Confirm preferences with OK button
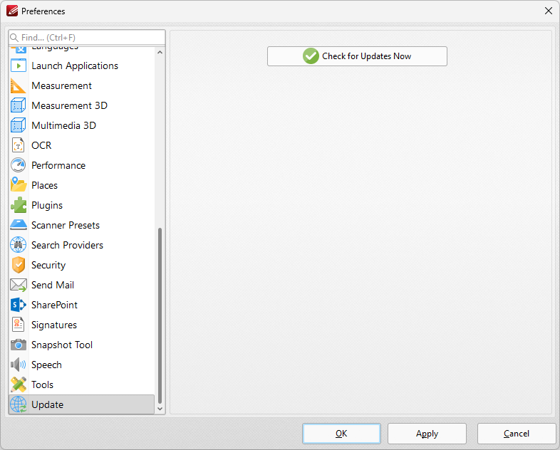Image resolution: width=560 pixels, height=450 pixels. (x=341, y=434)
